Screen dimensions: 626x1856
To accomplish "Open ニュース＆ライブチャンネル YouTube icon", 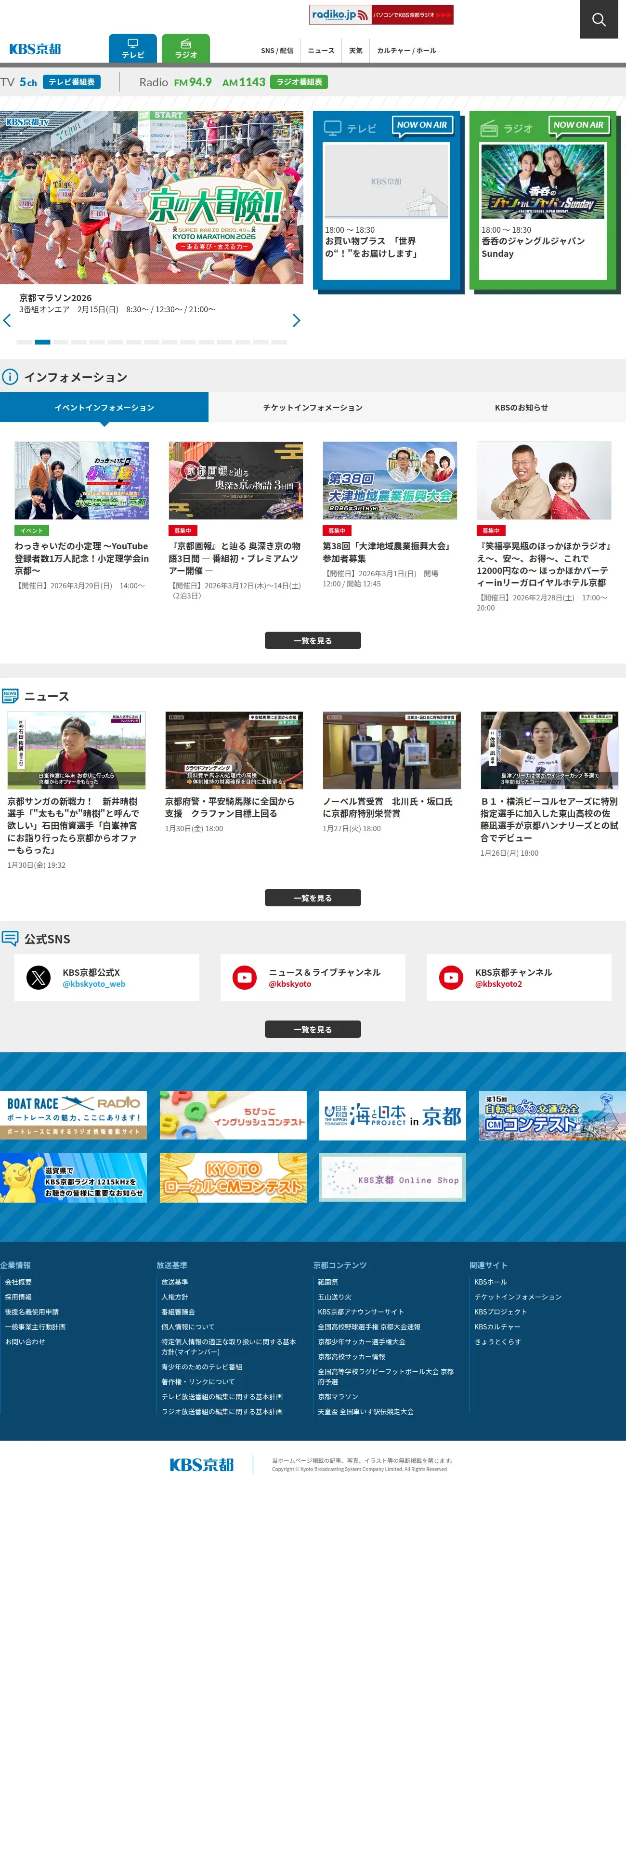I will [x=245, y=978].
